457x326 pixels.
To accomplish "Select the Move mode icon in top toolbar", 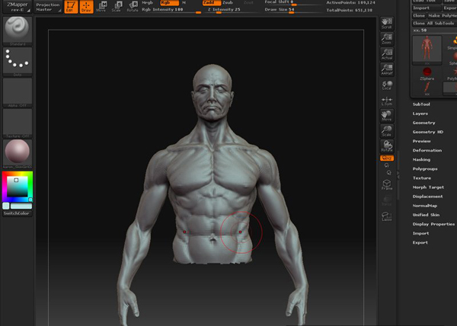I will pyautogui.click(x=102, y=7).
